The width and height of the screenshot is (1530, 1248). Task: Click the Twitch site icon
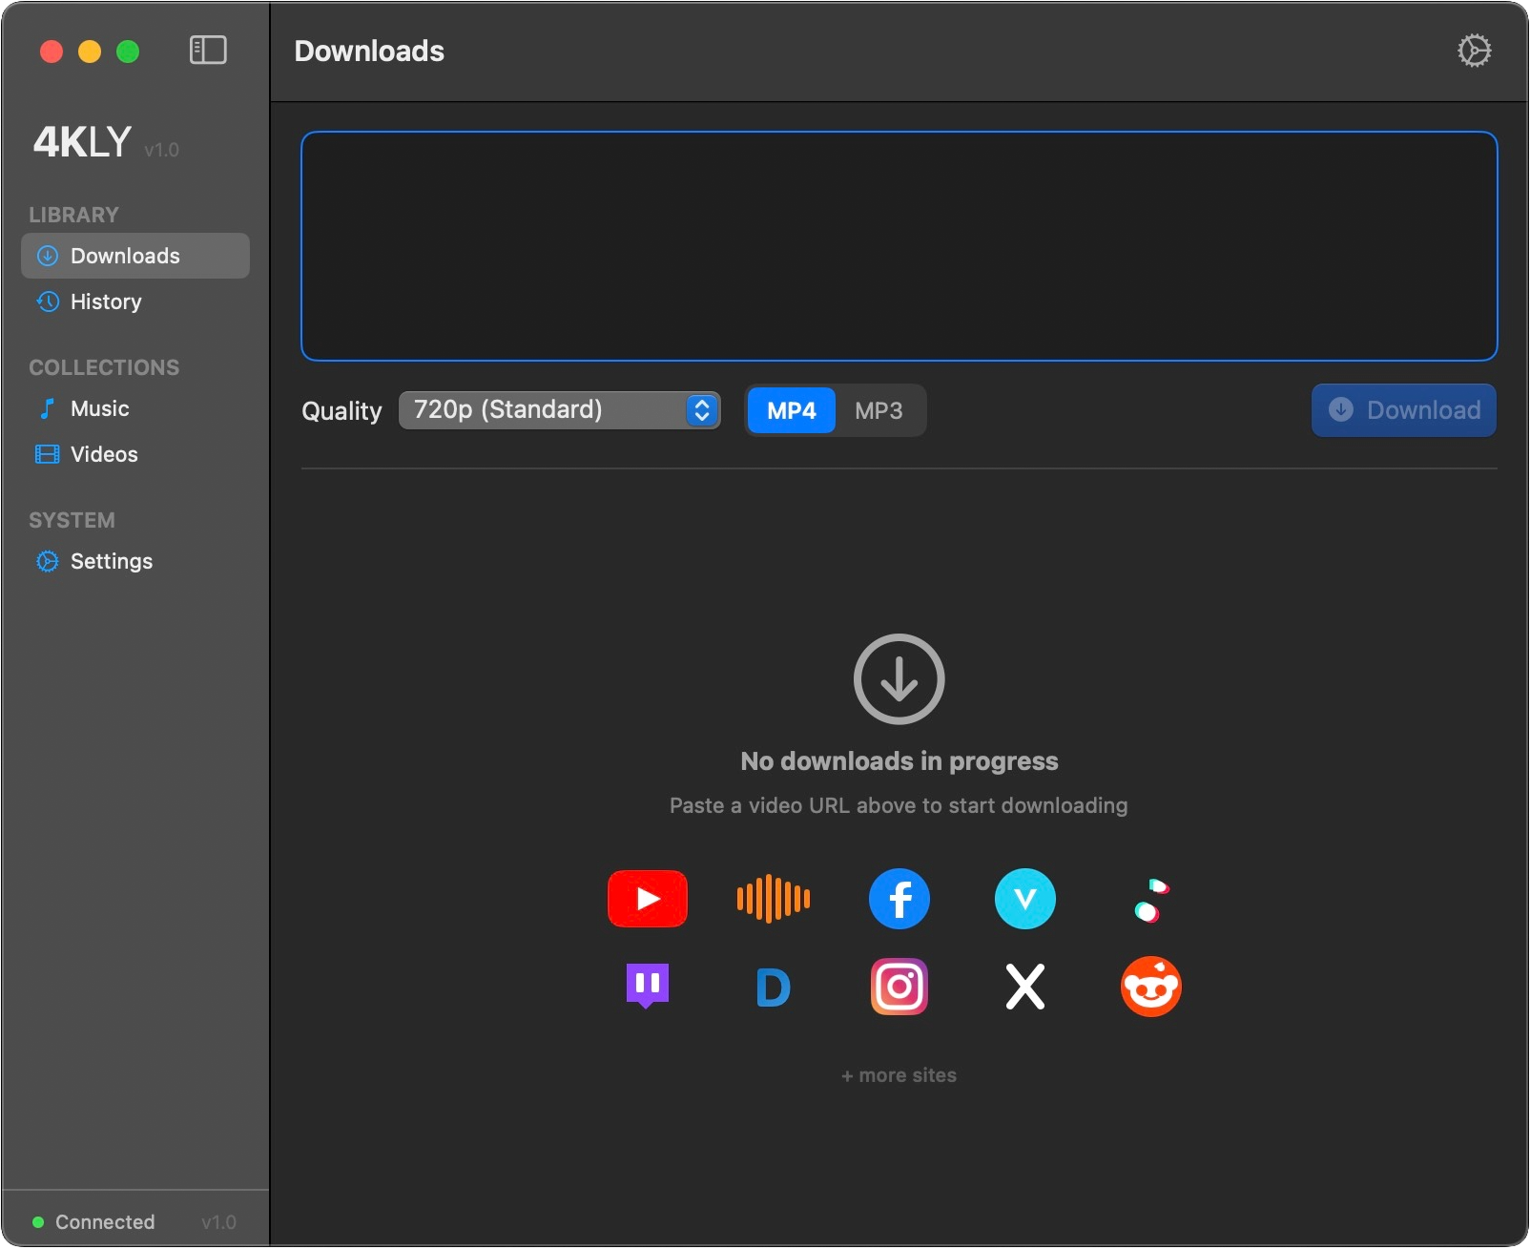[648, 987]
